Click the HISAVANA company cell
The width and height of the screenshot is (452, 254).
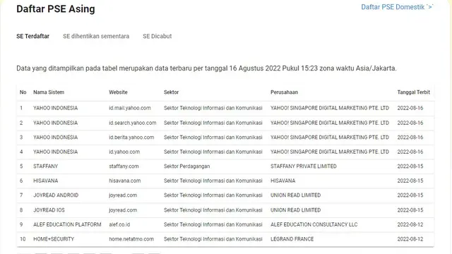pos(282,181)
